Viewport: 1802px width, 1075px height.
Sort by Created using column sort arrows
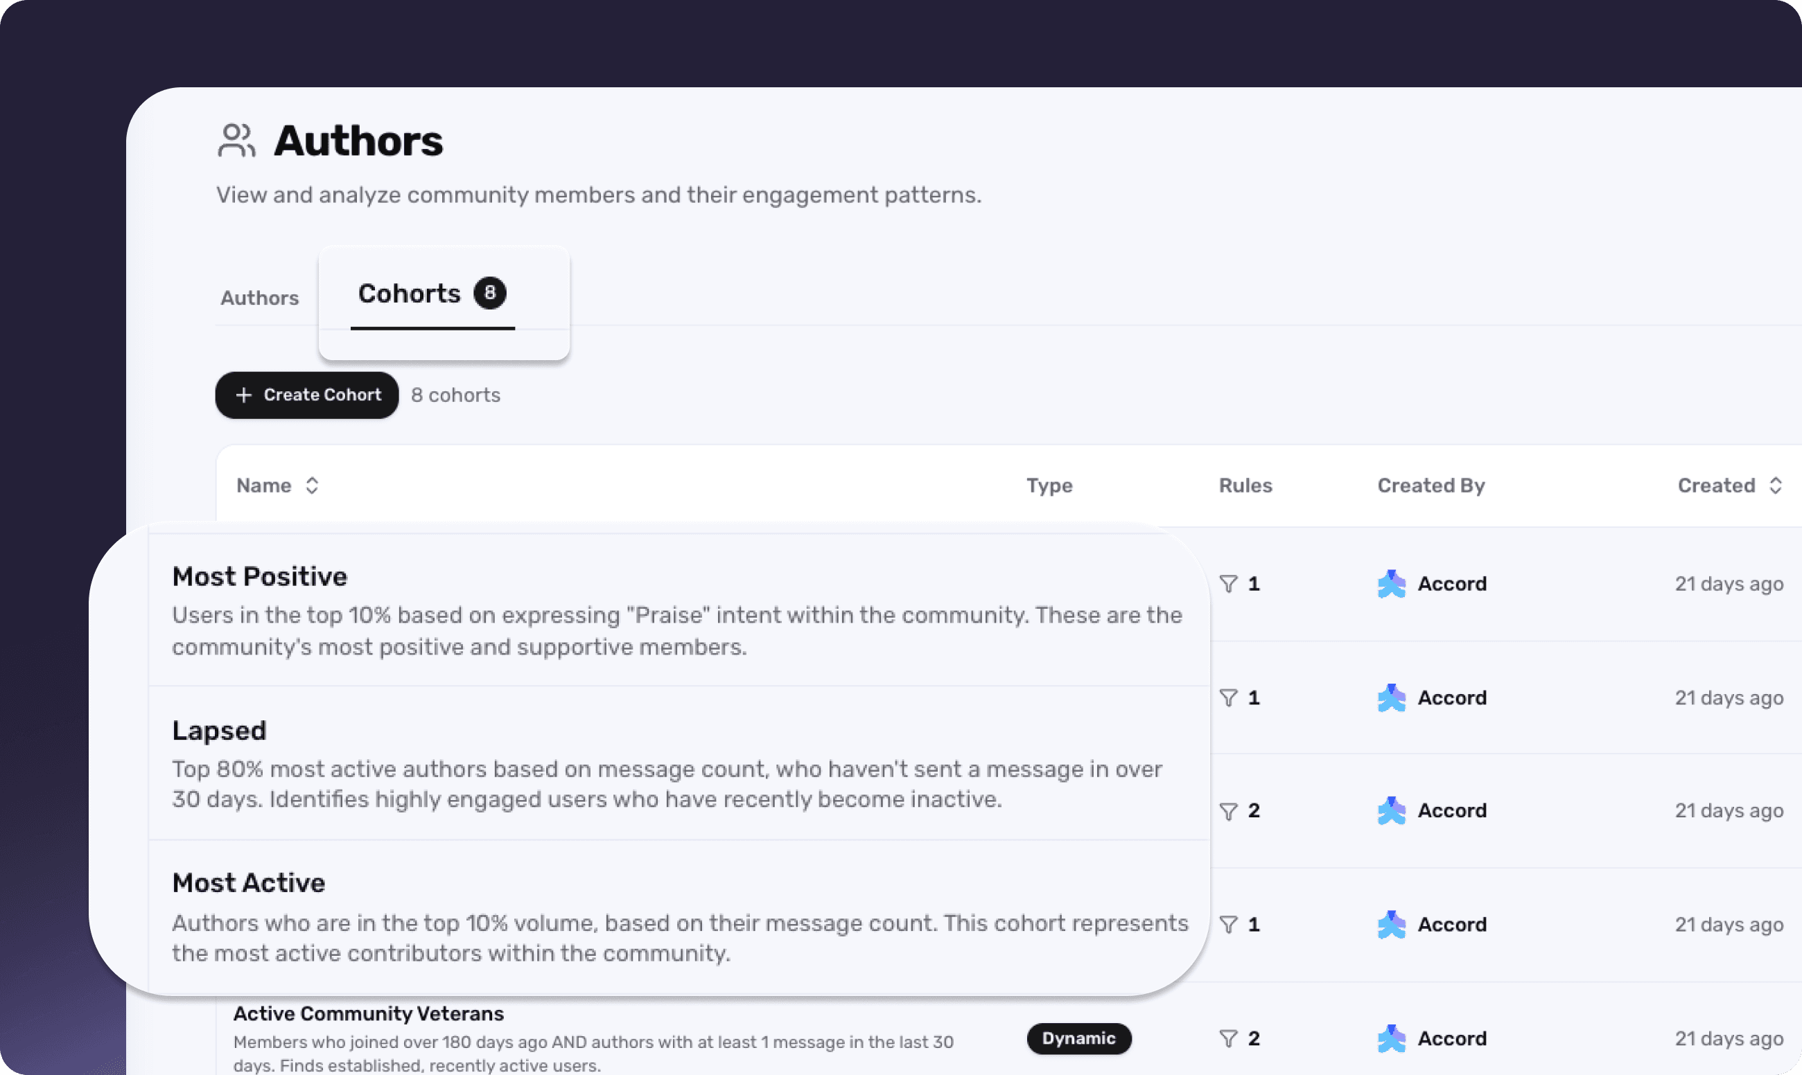(x=1775, y=486)
